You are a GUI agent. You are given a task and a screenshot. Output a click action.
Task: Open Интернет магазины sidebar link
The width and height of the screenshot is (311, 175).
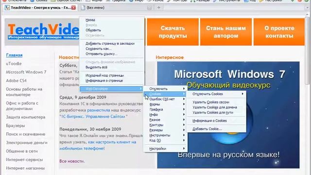25,168
